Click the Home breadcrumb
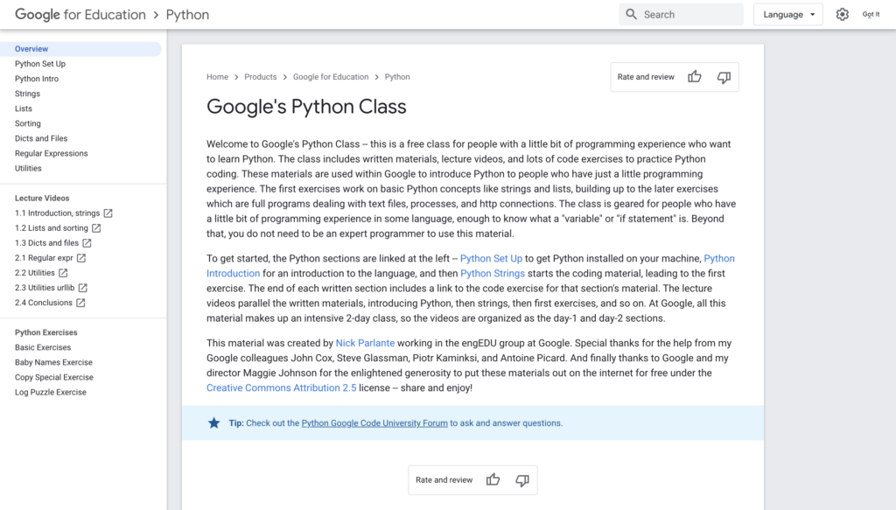 217,76
